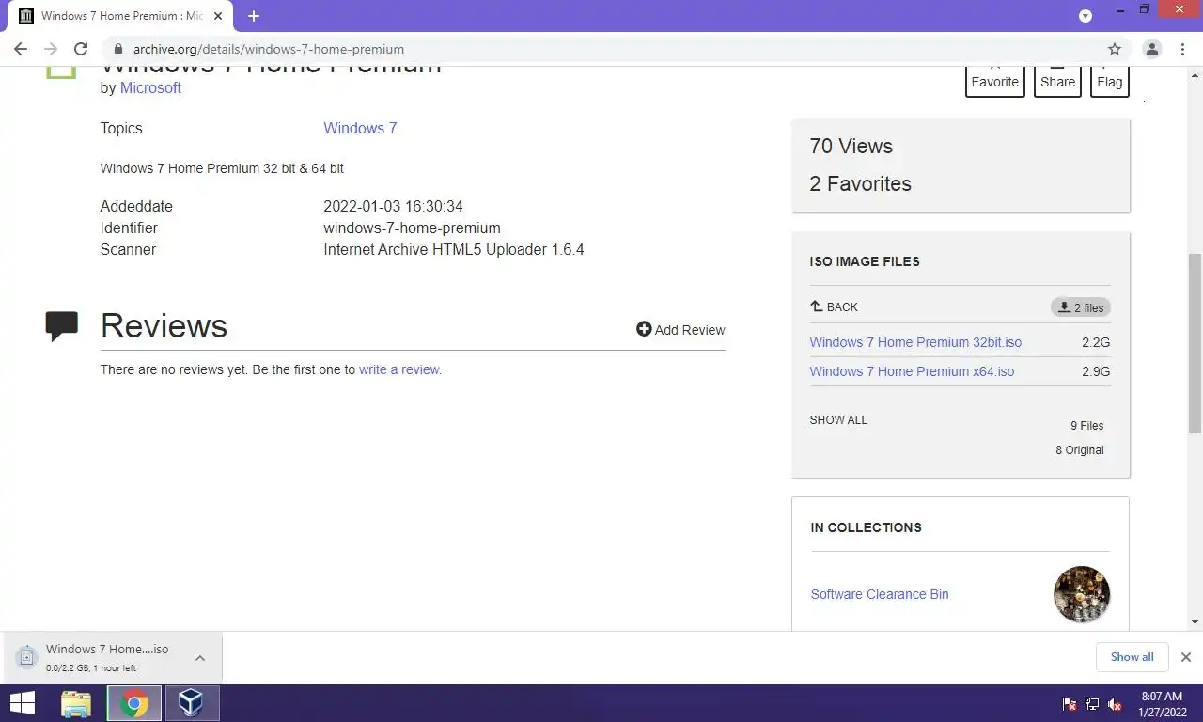The width and height of the screenshot is (1203, 722).
Task: Click the Reviews speech bubble icon
Action: tap(62, 325)
